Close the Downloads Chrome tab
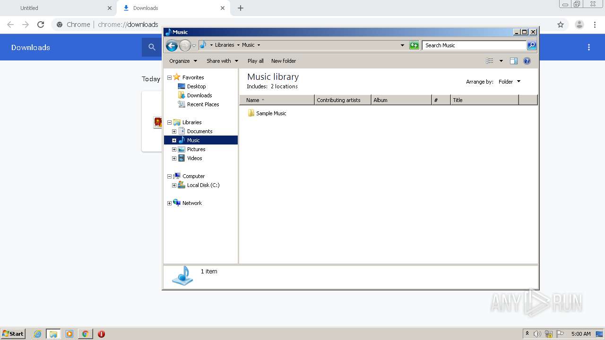The image size is (605, 340). coord(223,8)
